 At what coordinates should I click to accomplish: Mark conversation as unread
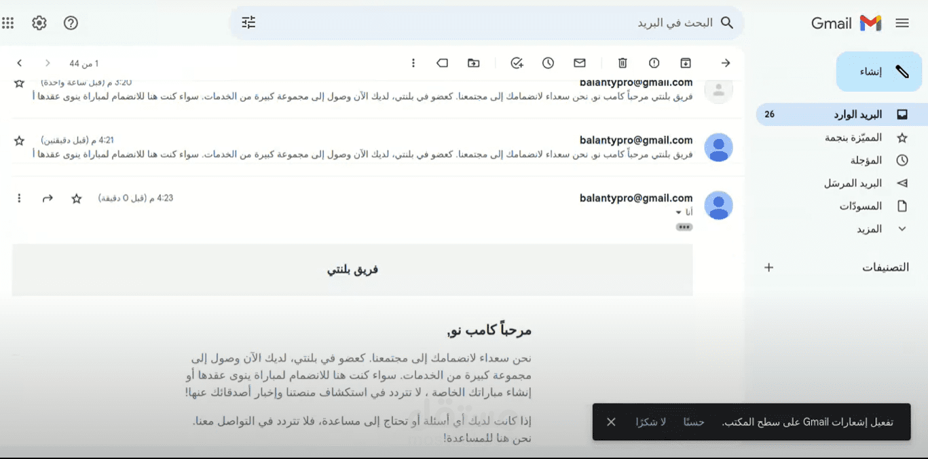579,63
